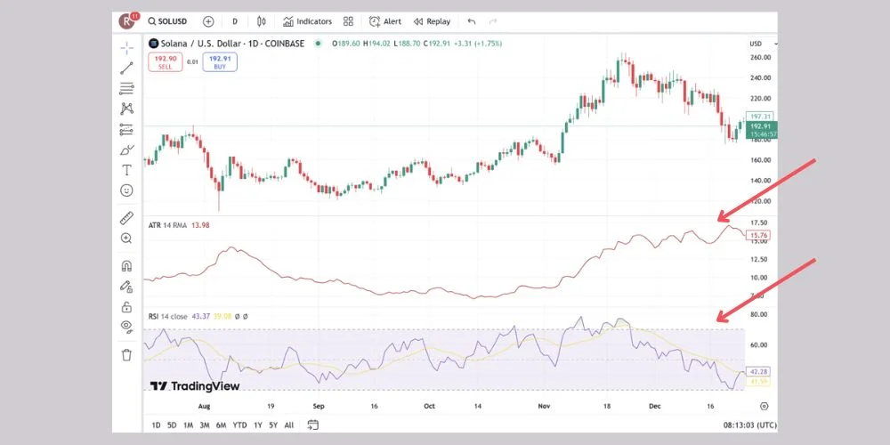The height and width of the screenshot is (445, 890).
Task: Select the 5D date range tab
Action: pyautogui.click(x=172, y=425)
